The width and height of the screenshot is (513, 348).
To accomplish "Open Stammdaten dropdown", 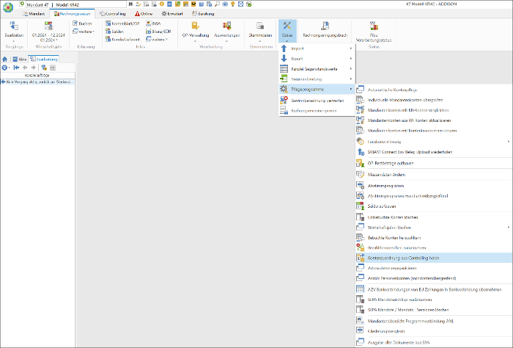I will point(260,41).
